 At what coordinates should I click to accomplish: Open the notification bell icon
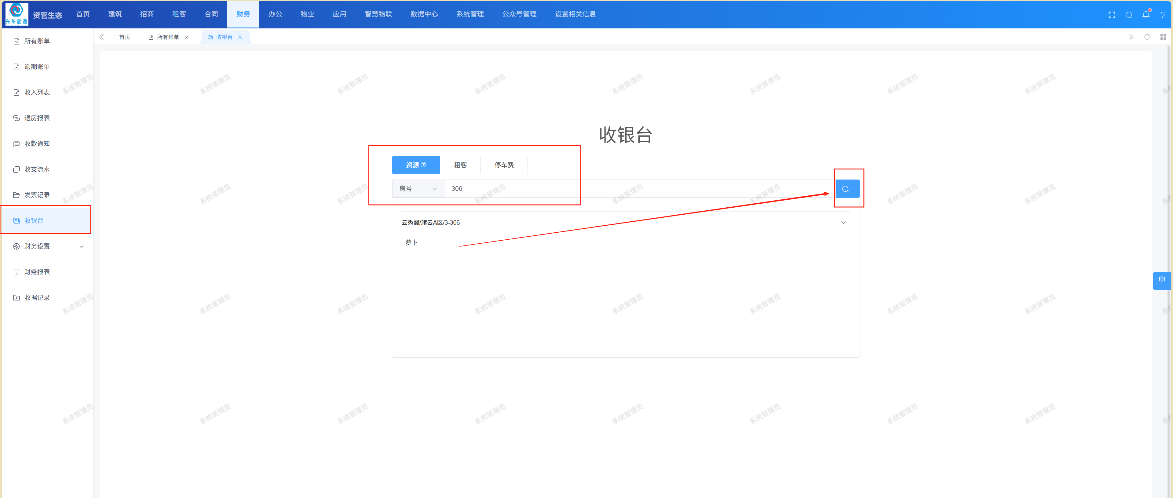click(x=1146, y=15)
